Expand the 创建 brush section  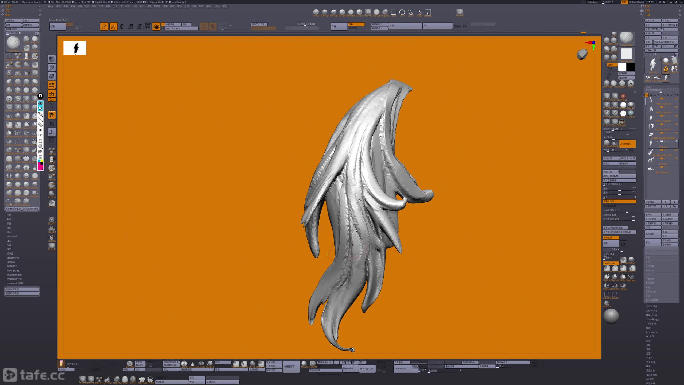9,215
